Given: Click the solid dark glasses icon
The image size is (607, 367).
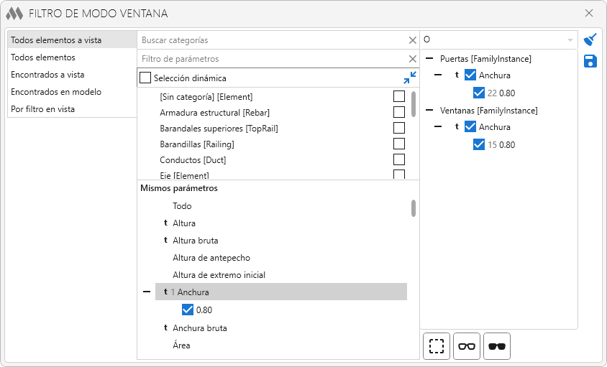Looking at the screenshot, I should coord(497,346).
